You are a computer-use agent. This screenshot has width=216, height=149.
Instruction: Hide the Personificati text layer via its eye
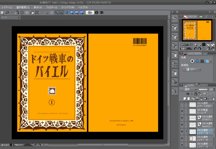182,125
